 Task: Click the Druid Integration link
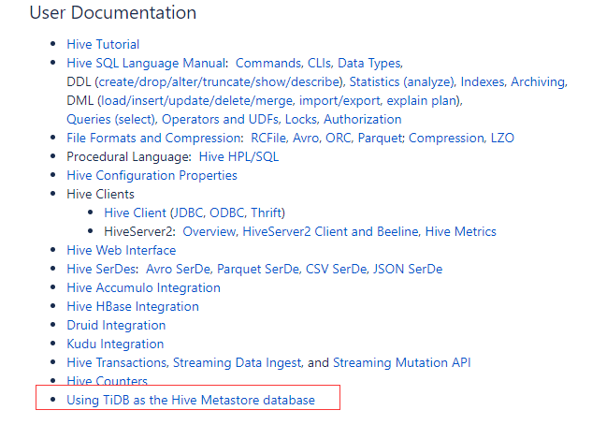[116, 325]
